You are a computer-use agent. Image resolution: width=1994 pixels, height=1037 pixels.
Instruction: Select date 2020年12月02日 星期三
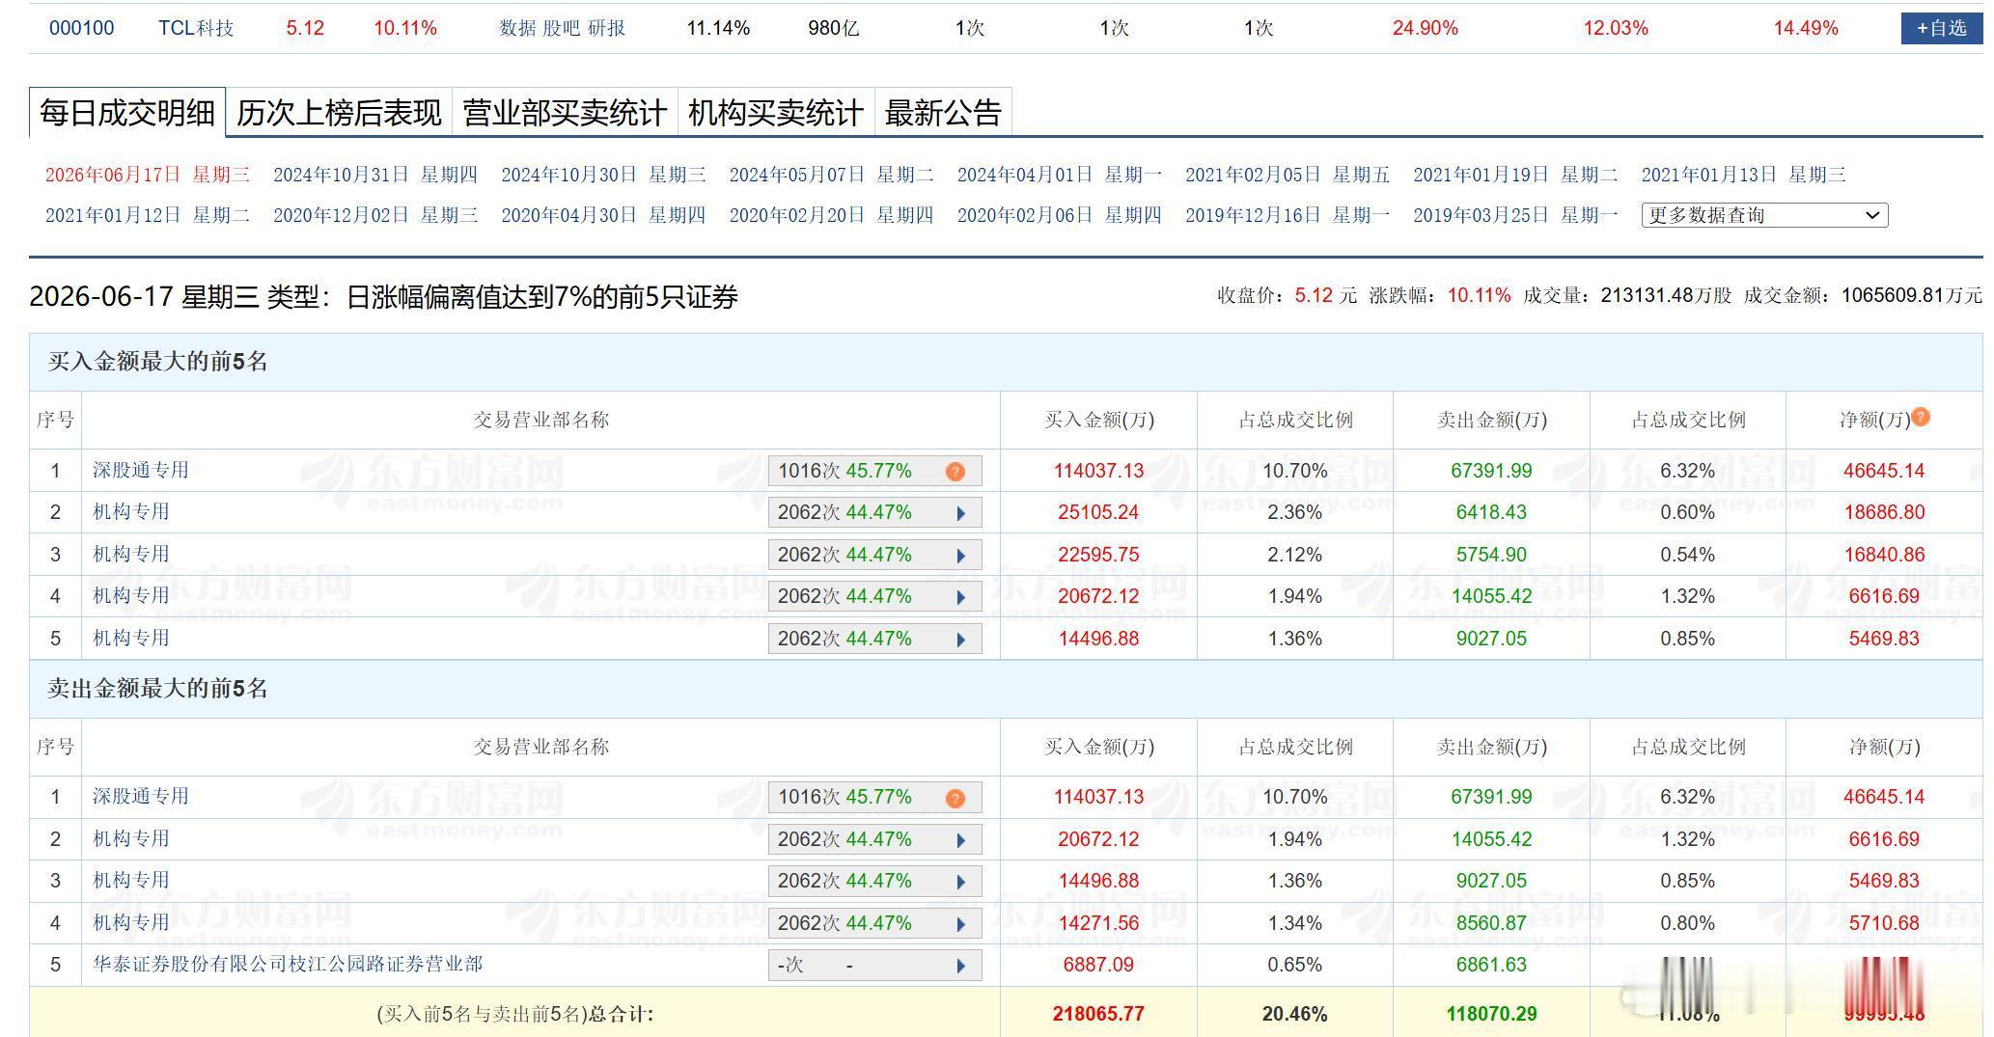point(375,215)
